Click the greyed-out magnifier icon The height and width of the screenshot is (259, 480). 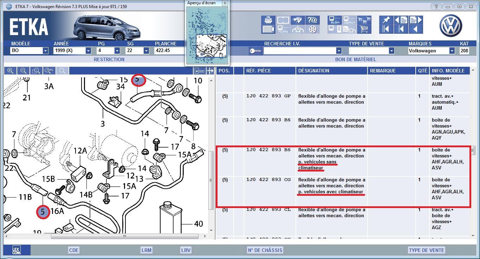62,71
